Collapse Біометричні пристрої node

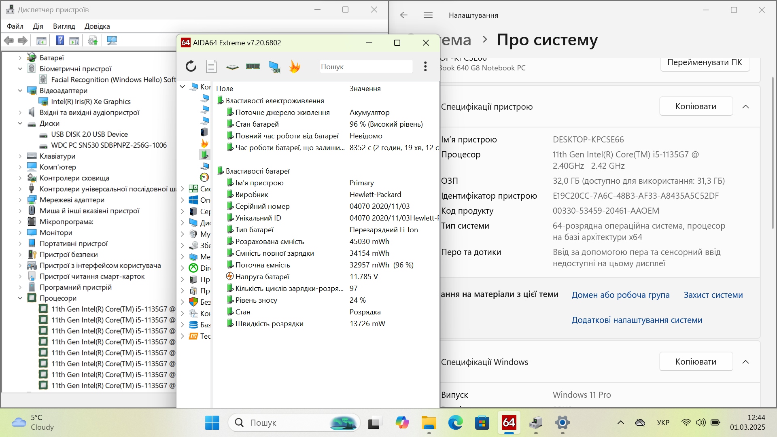(20, 69)
